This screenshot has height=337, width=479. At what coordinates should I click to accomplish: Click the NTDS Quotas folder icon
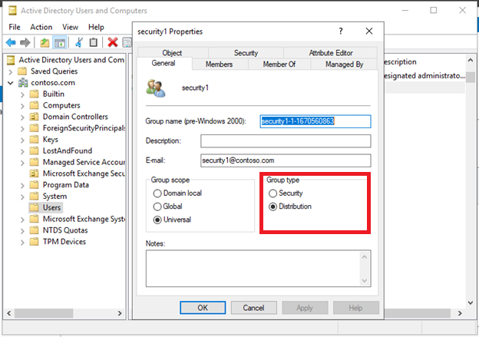[x=35, y=230]
